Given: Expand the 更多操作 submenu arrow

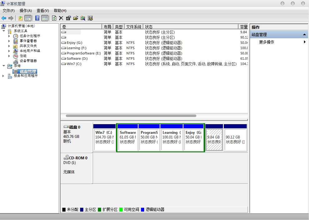Looking at the screenshot, I should pyautogui.click(x=305, y=42).
